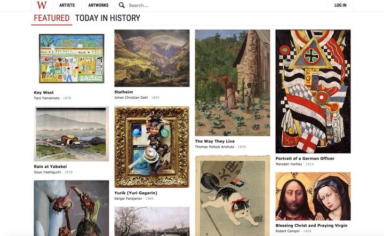View The Way They Live painting

[x=233, y=83]
